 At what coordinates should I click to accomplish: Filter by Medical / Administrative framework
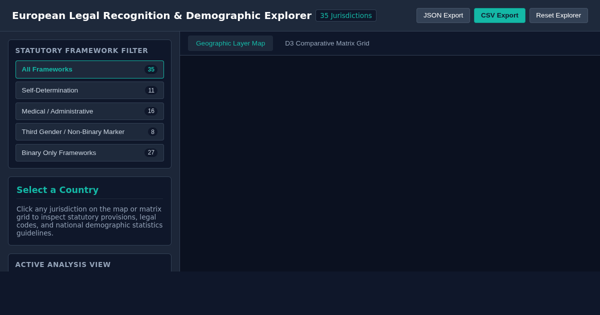click(89, 111)
